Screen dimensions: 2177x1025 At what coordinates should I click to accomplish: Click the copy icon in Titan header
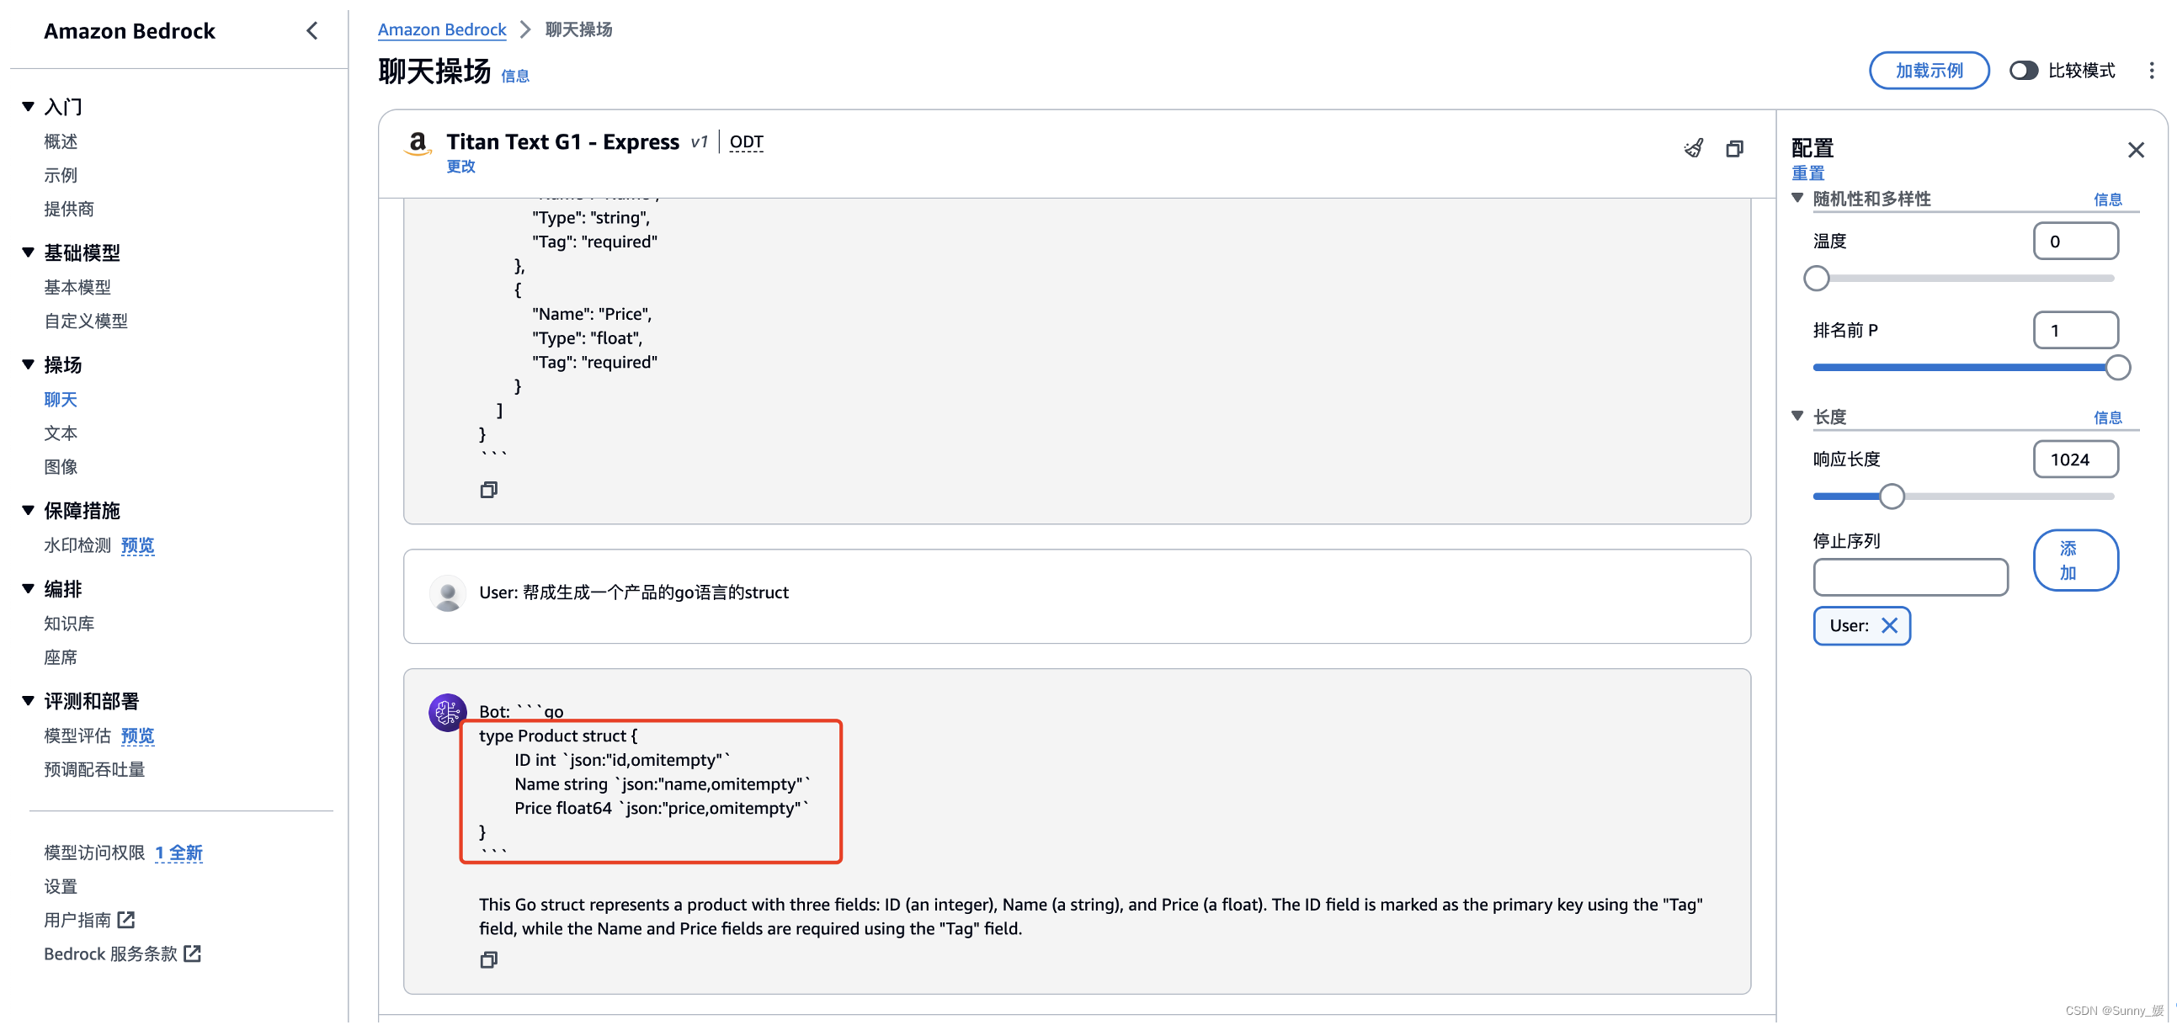click(x=1734, y=149)
